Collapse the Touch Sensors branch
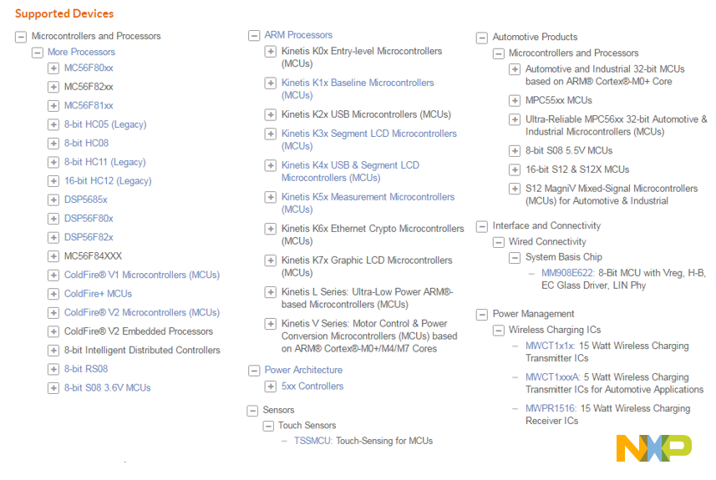 coord(268,426)
